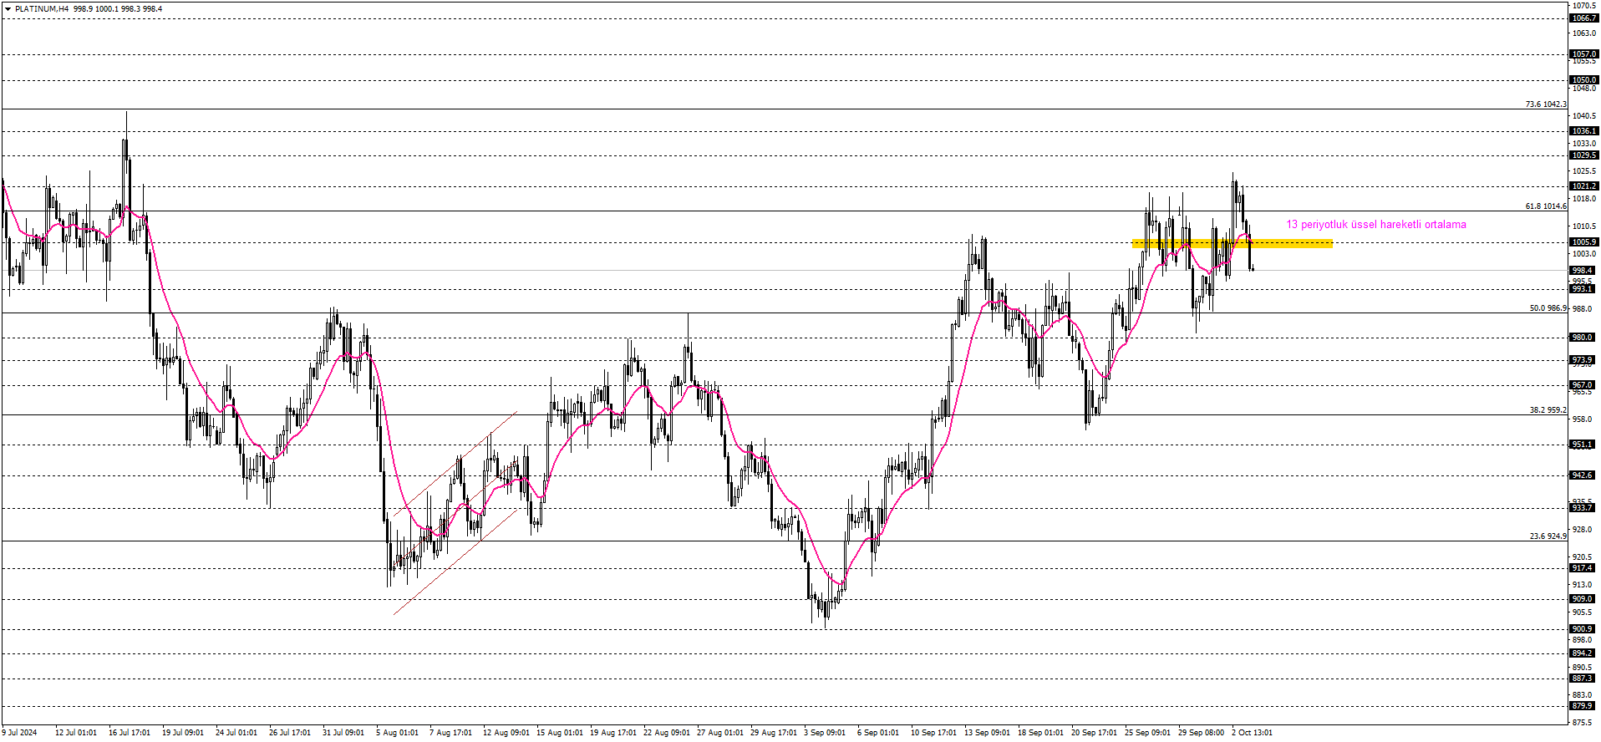Click the 1066.7 price level tag

[1583, 18]
